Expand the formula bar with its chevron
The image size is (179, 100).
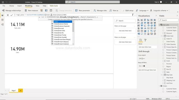[135, 15]
